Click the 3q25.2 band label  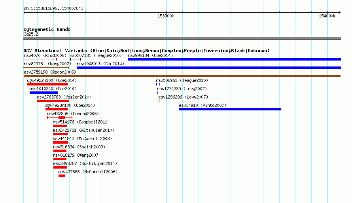tap(31, 34)
